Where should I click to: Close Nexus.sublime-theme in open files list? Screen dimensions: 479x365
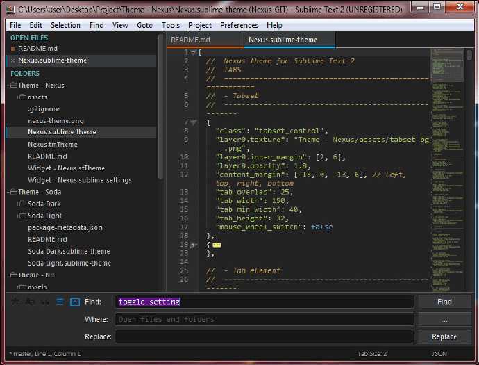point(12,60)
